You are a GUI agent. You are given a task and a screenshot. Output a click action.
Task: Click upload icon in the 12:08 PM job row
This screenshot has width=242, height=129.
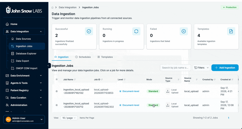(x=168, y=105)
